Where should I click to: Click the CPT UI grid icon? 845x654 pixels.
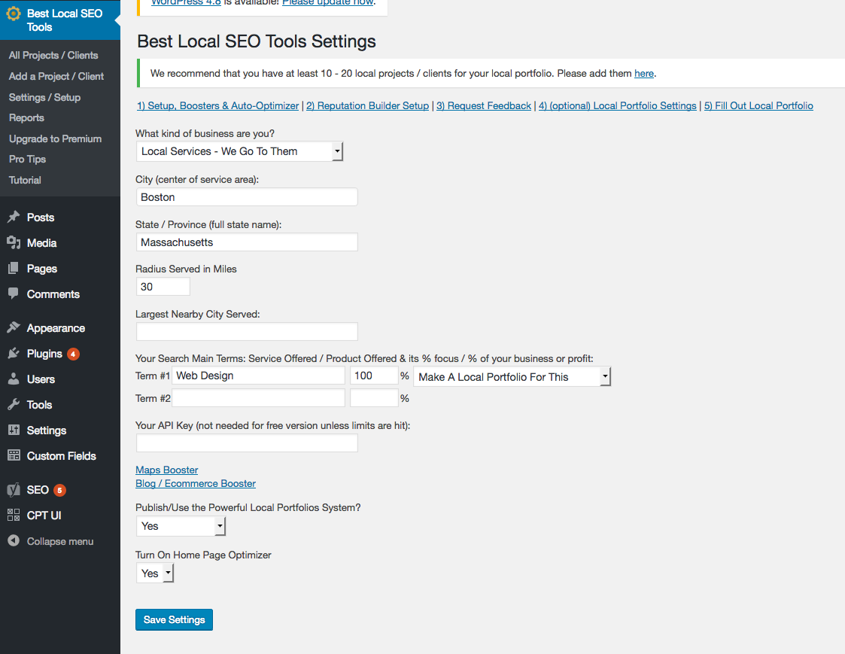tap(14, 515)
